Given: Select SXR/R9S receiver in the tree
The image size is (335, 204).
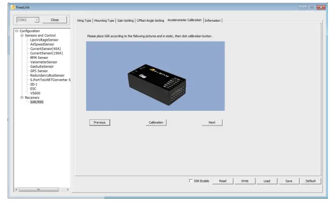Looking at the screenshot, I should [x=37, y=102].
